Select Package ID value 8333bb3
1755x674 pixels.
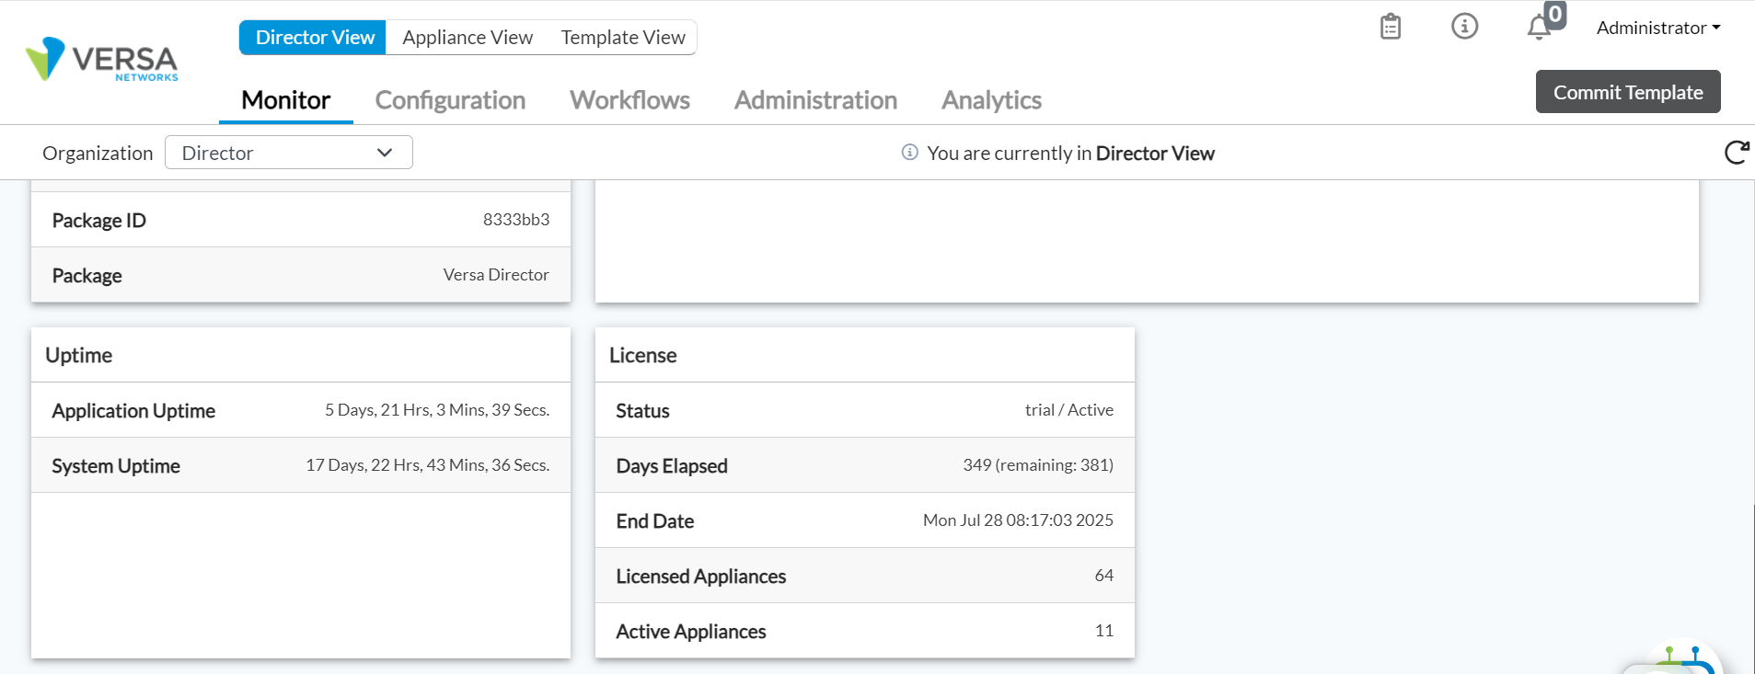(x=516, y=220)
